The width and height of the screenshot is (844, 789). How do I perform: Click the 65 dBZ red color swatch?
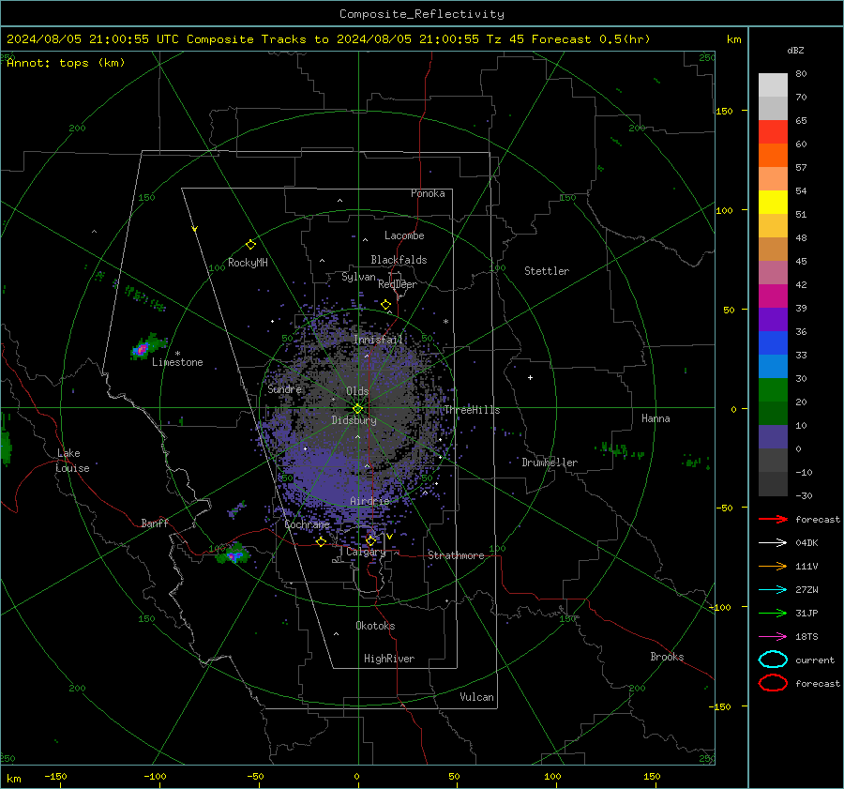(x=773, y=132)
